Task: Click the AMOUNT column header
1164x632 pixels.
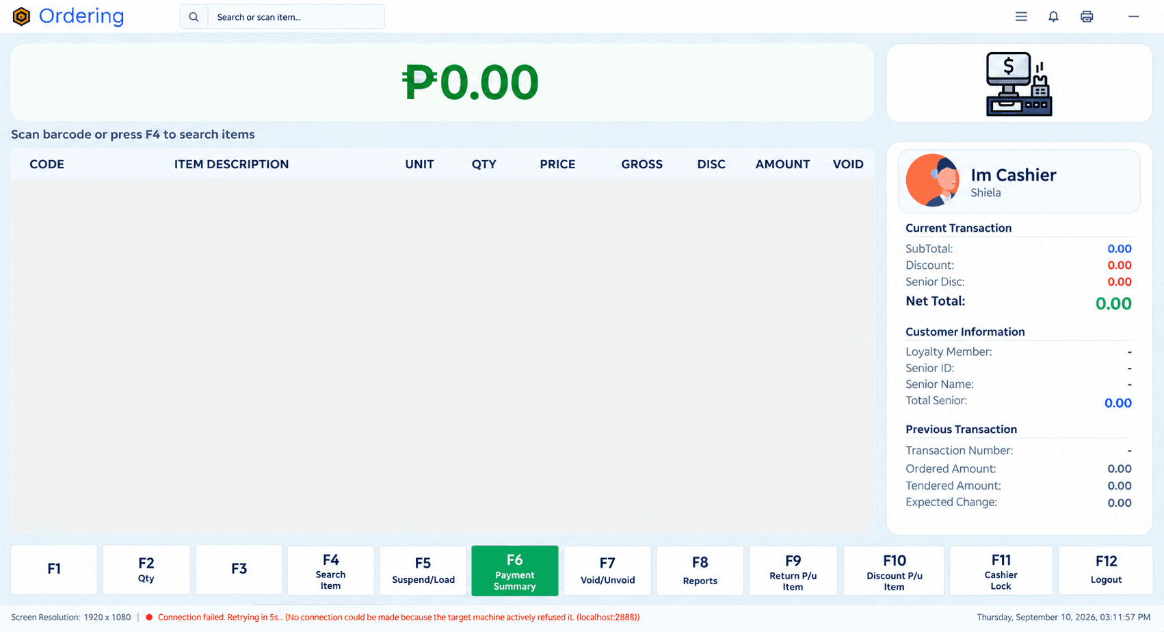Action: point(782,164)
